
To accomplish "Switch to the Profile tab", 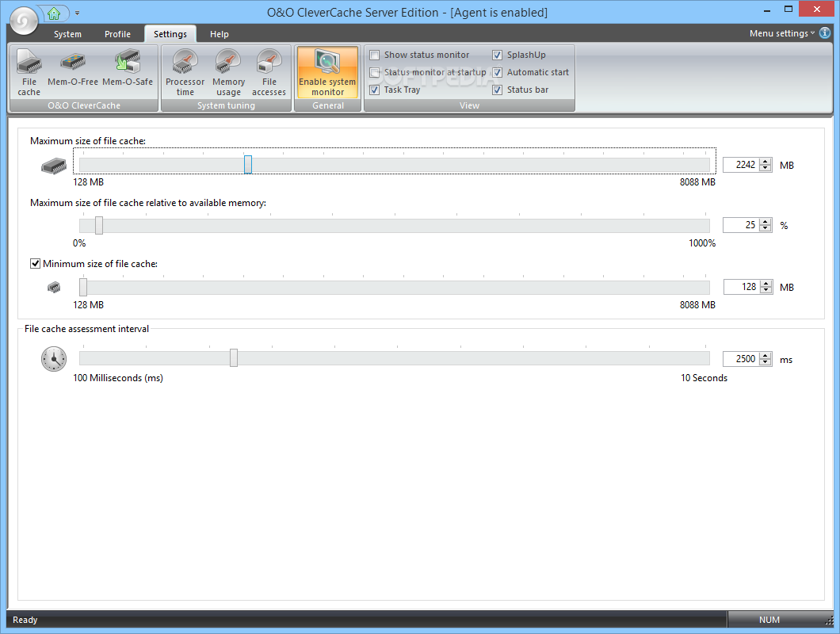I will coord(117,34).
